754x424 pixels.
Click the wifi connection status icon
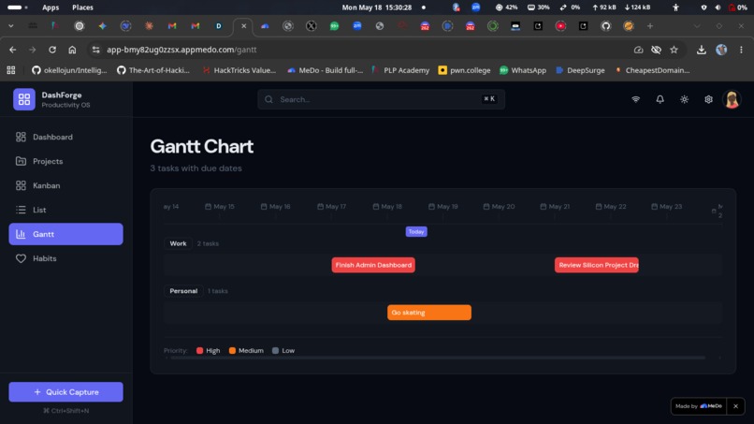point(636,99)
